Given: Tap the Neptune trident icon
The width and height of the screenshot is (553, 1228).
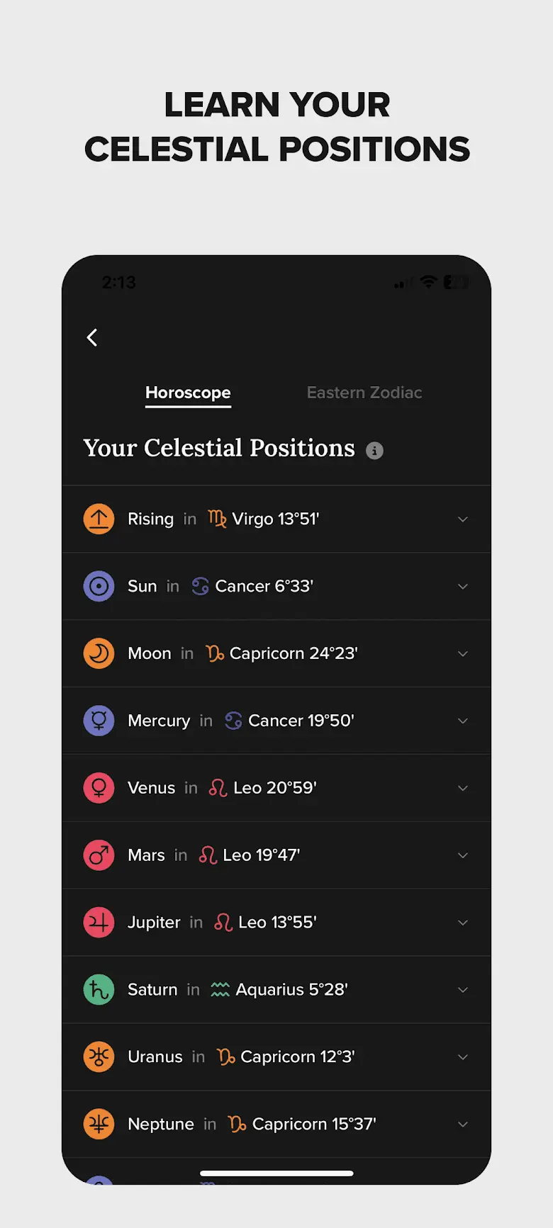Looking at the screenshot, I should (99, 1124).
